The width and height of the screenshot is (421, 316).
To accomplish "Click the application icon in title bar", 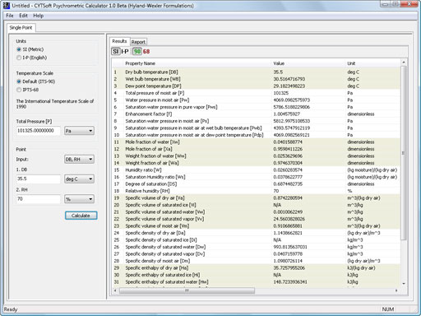I will pyautogui.click(x=6, y=5).
